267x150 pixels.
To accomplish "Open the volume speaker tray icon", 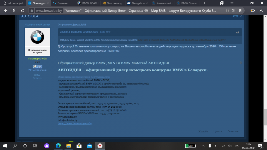I will pyautogui.click(x=230, y=146).
